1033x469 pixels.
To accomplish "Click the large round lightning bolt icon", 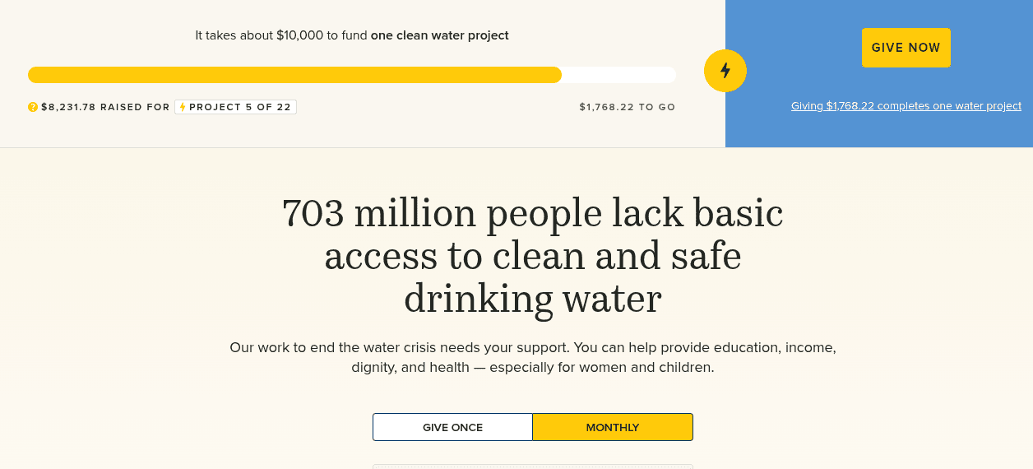I will 725,71.
